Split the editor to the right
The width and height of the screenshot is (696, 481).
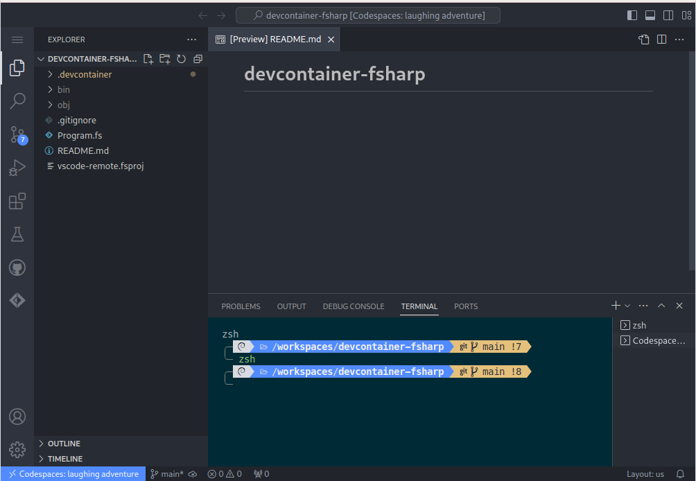[x=661, y=40]
